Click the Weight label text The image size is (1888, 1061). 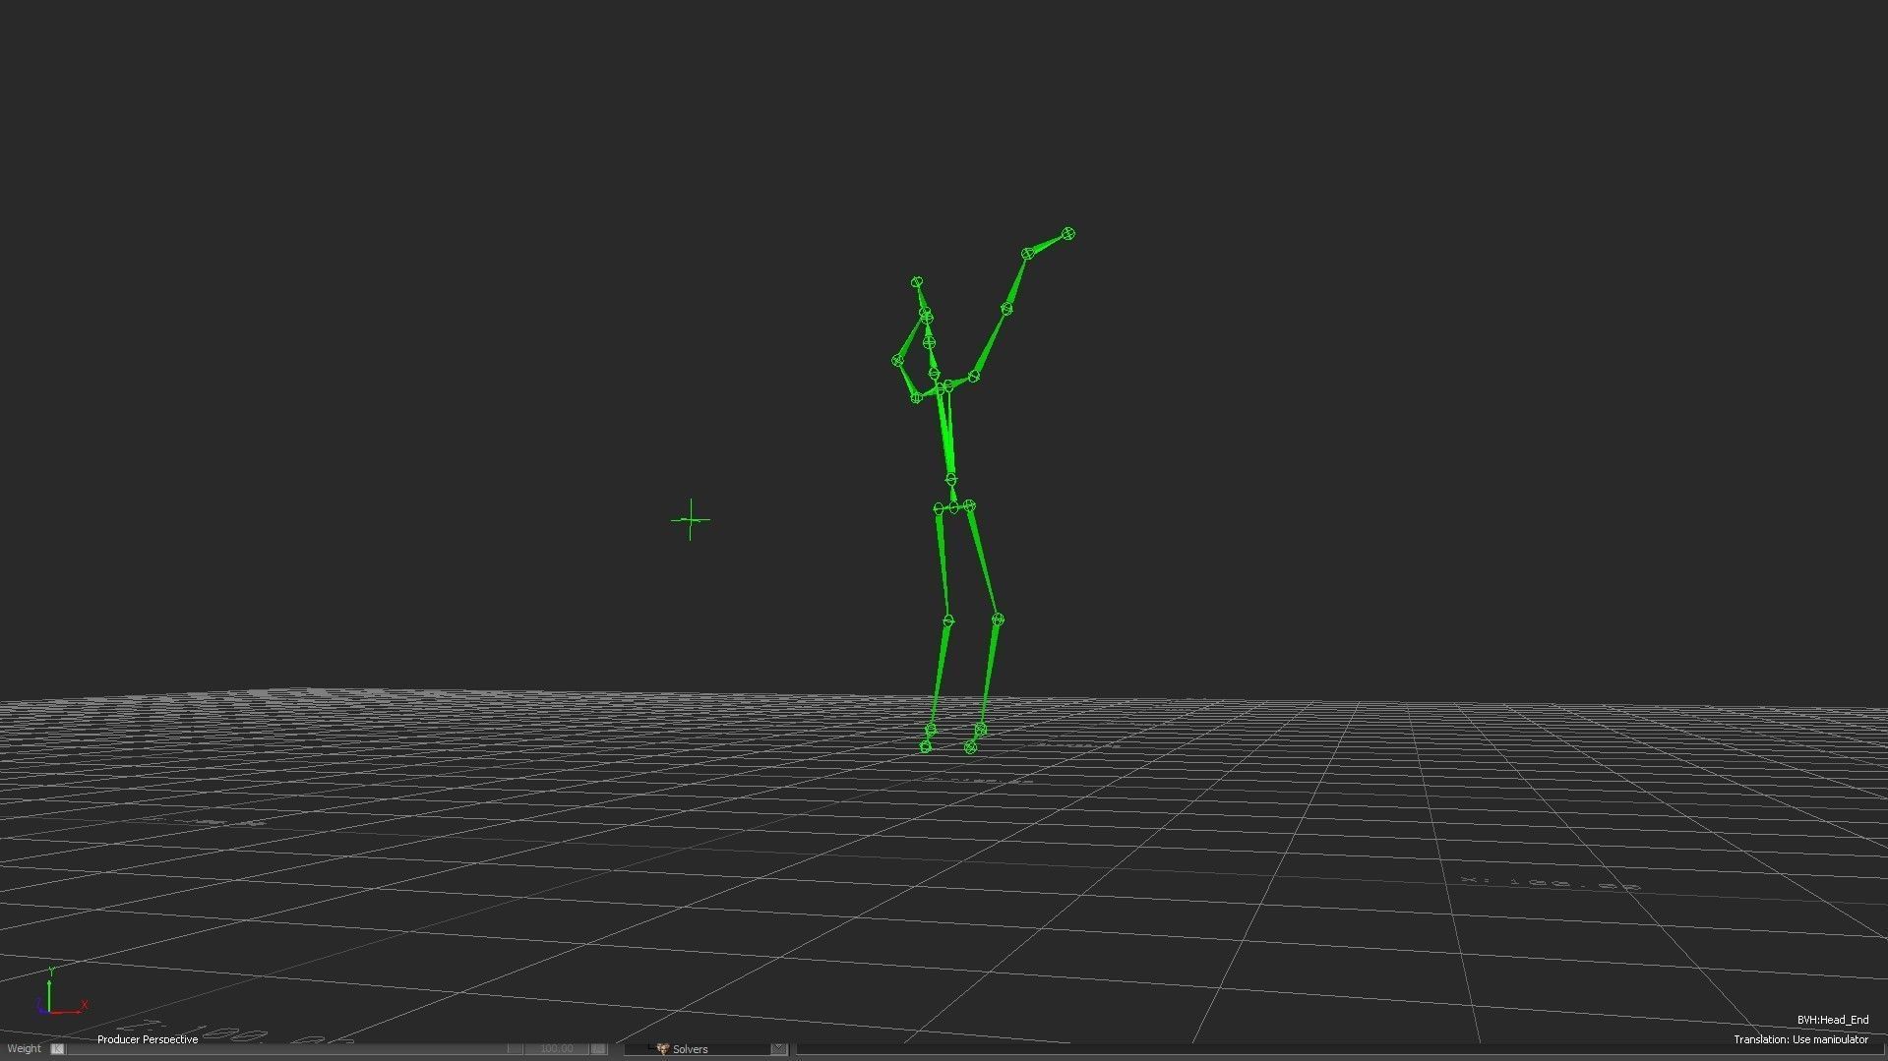(x=25, y=1049)
